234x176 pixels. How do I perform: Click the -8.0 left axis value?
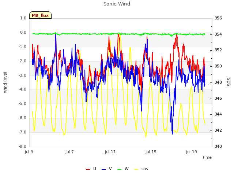[x=22, y=146]
